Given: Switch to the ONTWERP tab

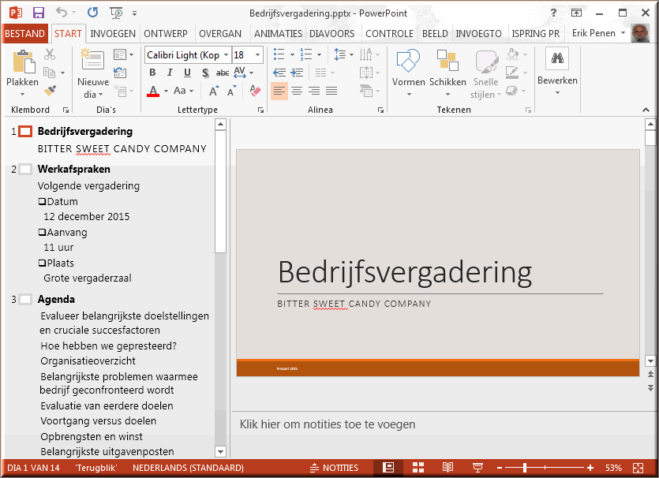Looking at the screenshot, I should click(166, 34).
